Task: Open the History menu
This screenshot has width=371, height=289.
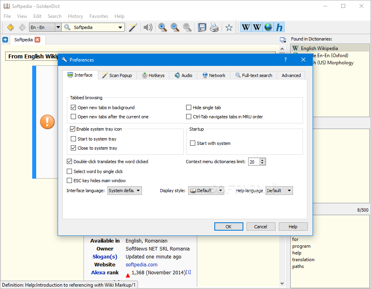Action: 76,16
